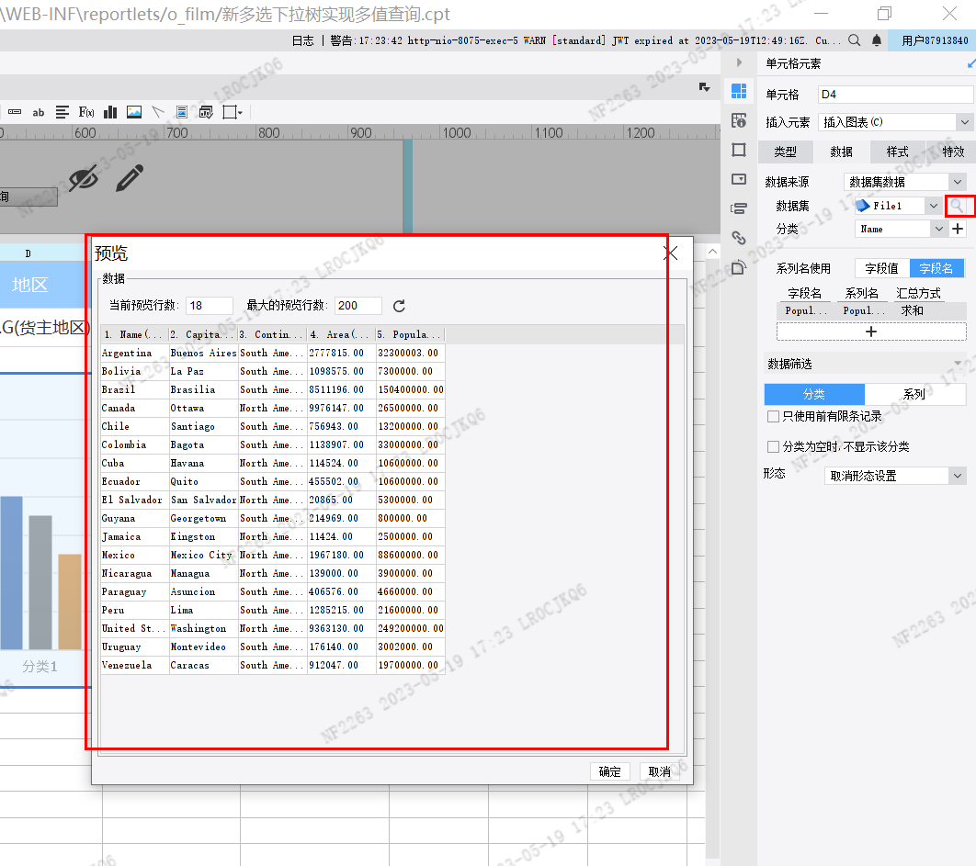Switch data filter to 系列
This screenshot has height=866, width=976.
(x=914, y=394)
